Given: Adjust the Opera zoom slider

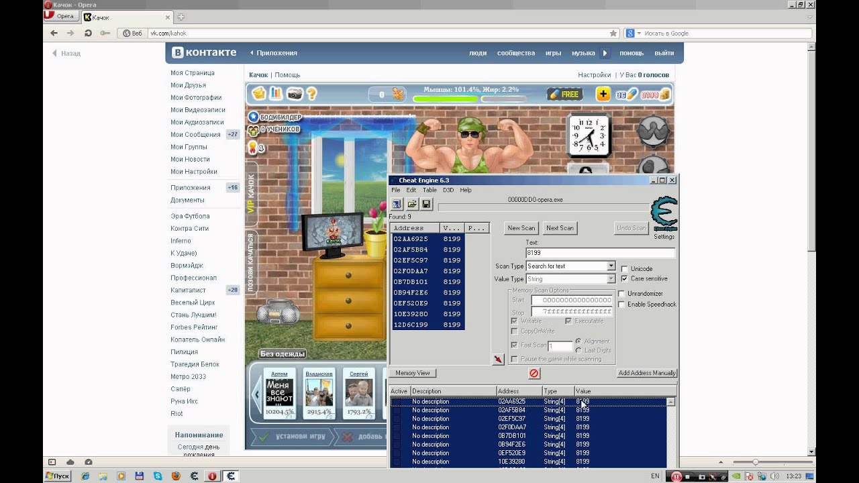Looking at the screenshot, I should [x=756, y=462].
